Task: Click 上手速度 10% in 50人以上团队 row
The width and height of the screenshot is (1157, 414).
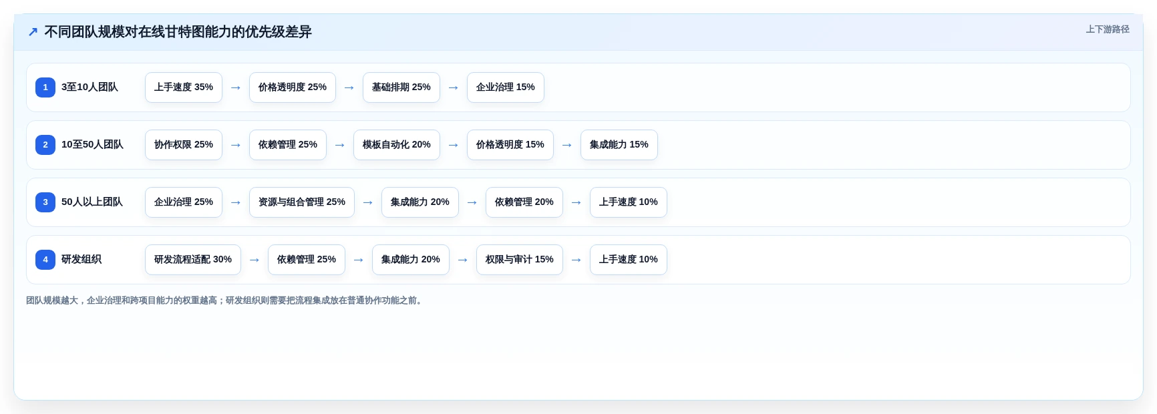Action: click(629, 202)
